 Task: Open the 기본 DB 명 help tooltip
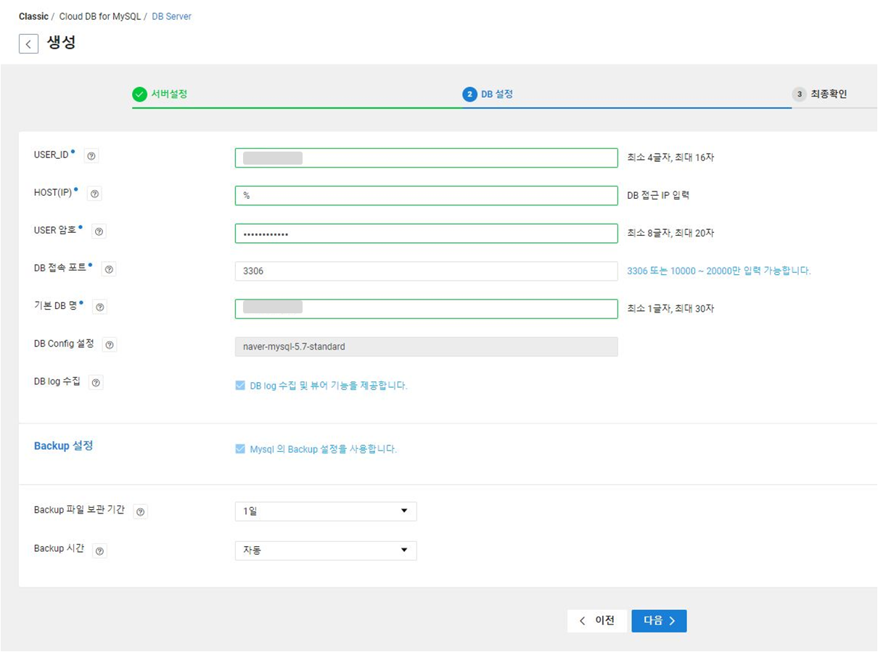pos(99,307)
